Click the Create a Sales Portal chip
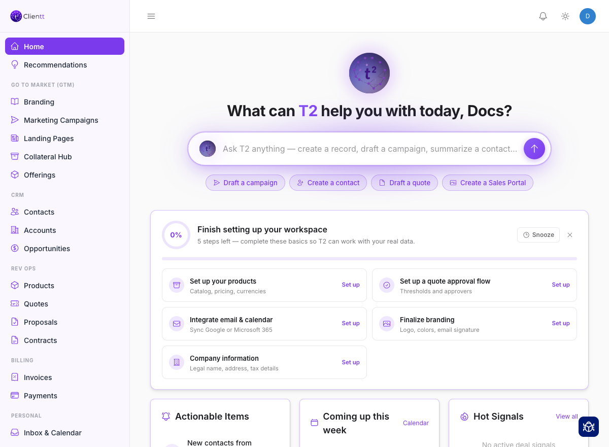The width and height of the screenshot is (609, 447). click(x=488, y=183)
